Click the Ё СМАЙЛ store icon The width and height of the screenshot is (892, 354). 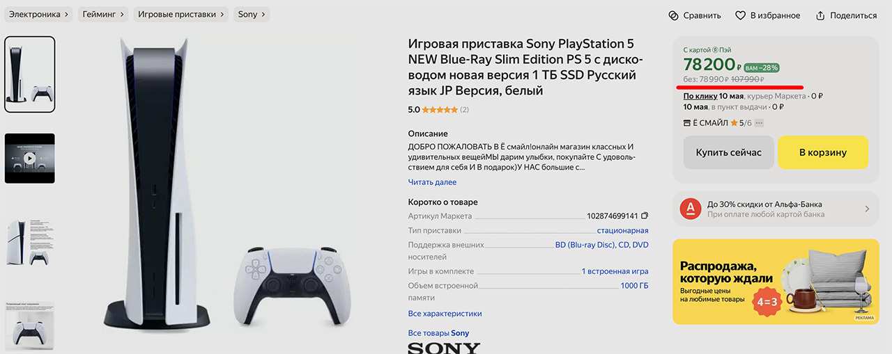(x=688, y=123)
